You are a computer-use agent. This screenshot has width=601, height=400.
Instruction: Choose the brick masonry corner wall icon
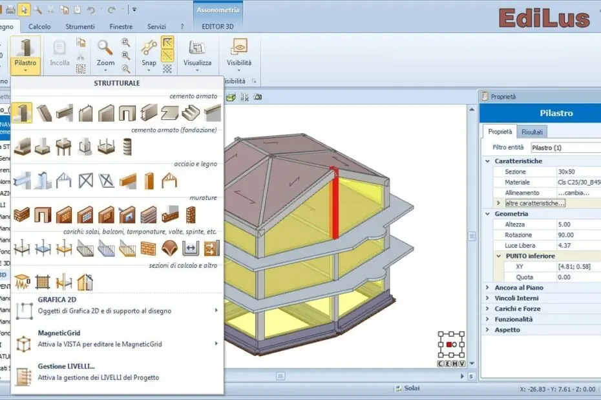point(22,214)
